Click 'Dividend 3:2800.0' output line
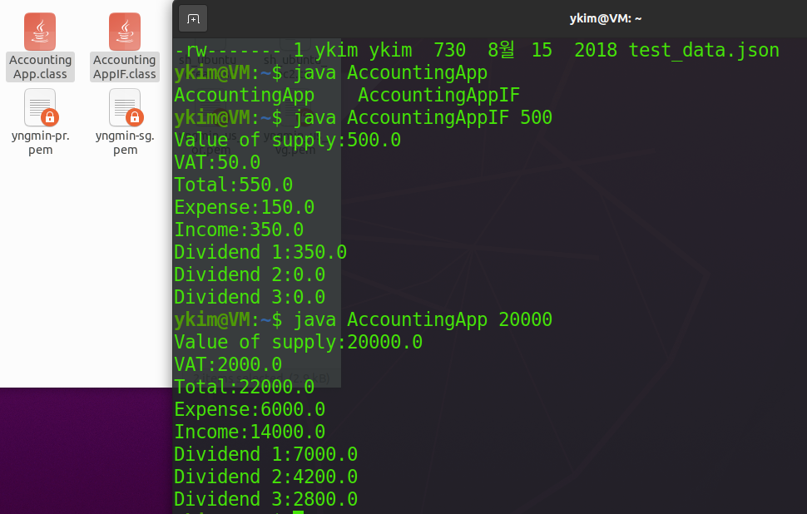807x514 pixels. click(265, 500)
